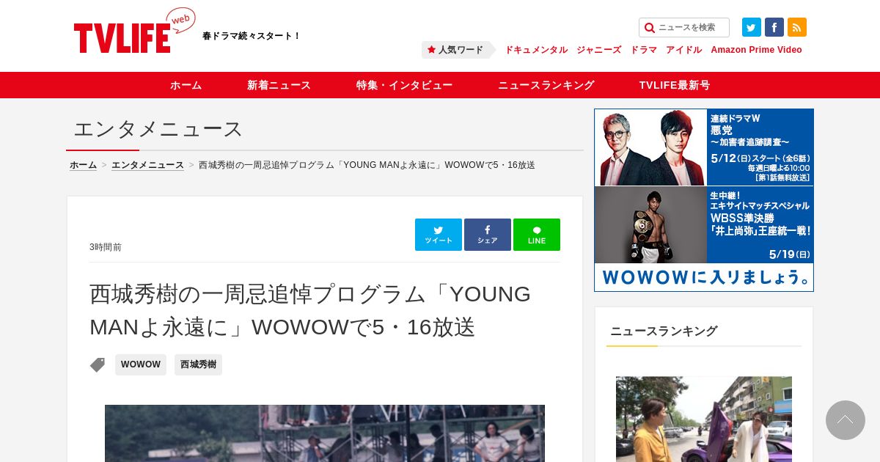This screenshot has height=462, width=880.
Task: Share article via Facebook シェア button
Action: pyautogui.click(x=488, y=235)
